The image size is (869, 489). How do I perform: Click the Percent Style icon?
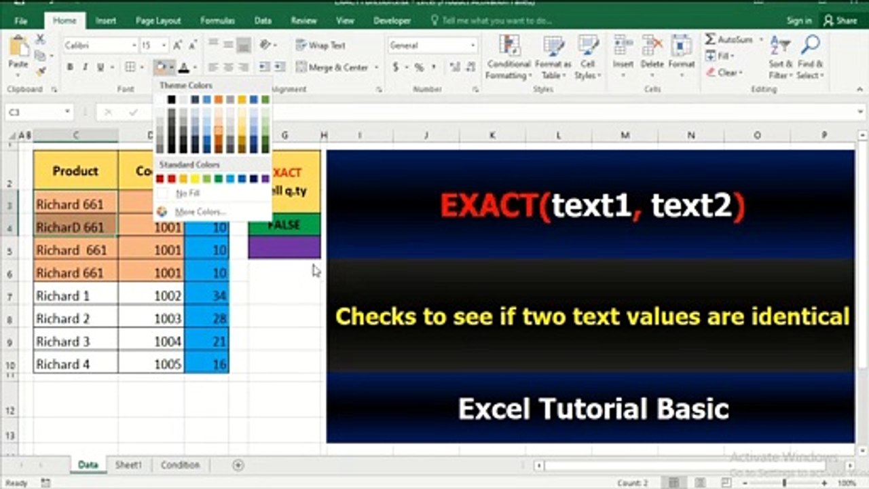pyautogui.click(x=419, y=67)
